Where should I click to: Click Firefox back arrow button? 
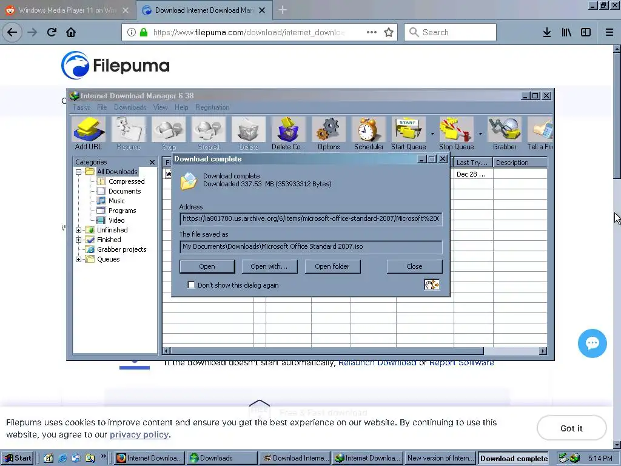click(12, 32)
